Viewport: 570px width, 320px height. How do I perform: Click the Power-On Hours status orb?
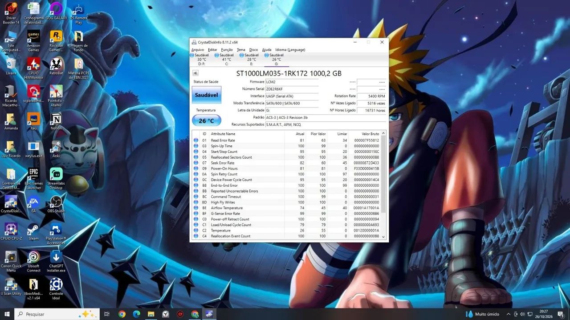point(196,168)
